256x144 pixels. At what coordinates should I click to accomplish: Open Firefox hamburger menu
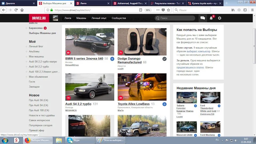tap(252, 10)
